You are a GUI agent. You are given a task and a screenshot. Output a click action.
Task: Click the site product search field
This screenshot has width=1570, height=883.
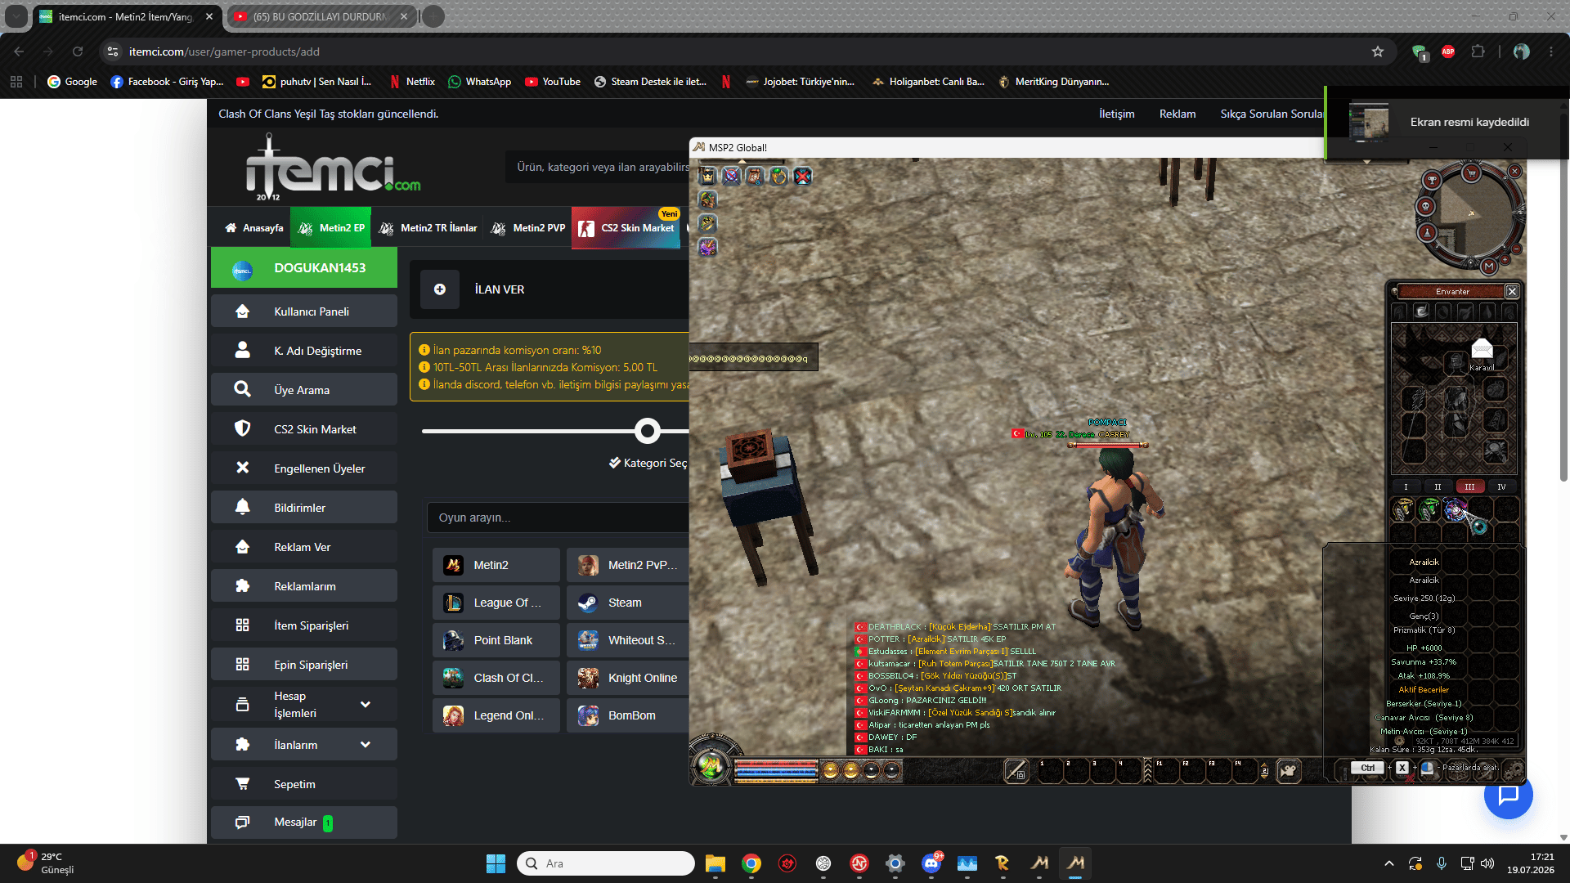point(598,167)
